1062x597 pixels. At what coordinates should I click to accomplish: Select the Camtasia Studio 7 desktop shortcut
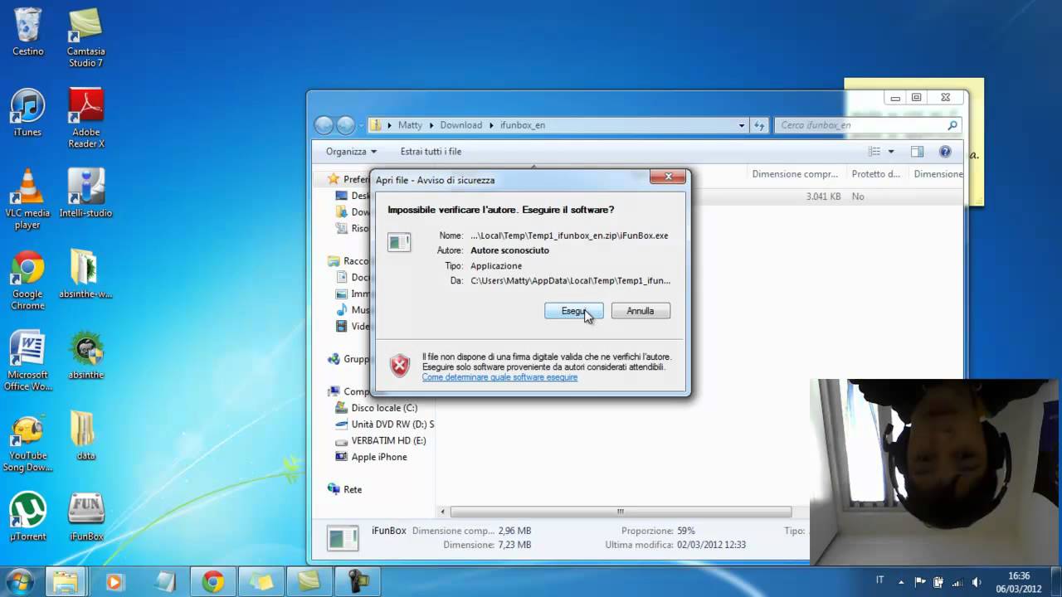pyautogui.click(x=85, y=37)
